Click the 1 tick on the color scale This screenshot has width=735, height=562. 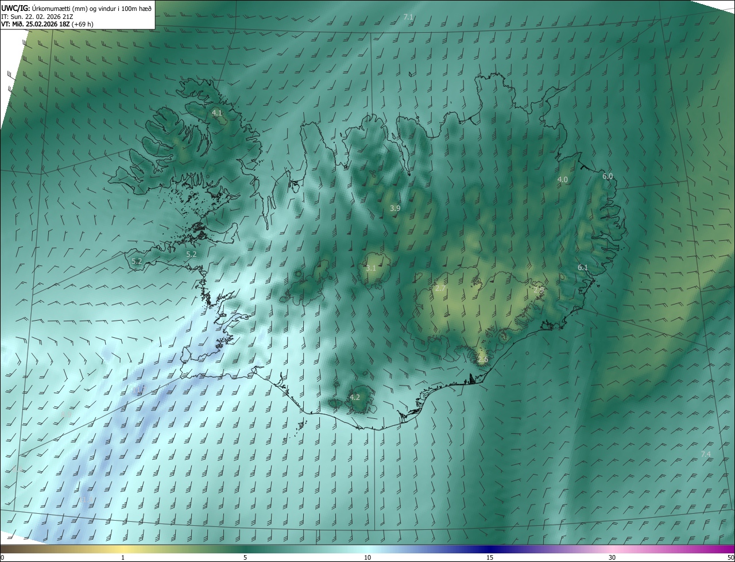(123, 557)
